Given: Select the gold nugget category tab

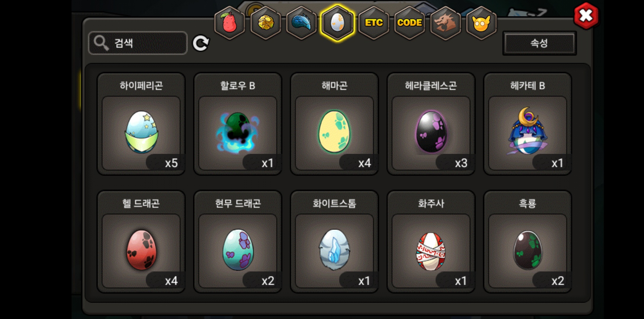Looking at the screenshot, I should coord(266,23).
